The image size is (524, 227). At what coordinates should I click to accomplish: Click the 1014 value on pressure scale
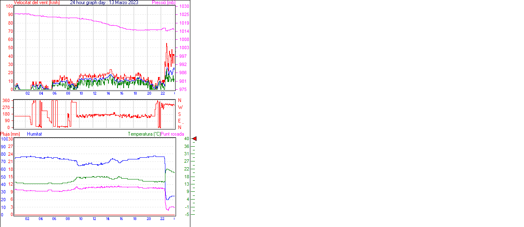[x=183, y=31]
